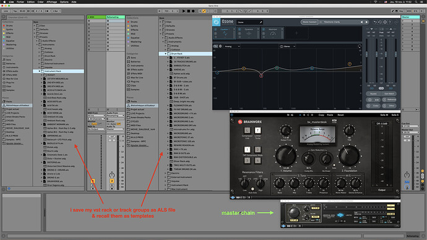Click the Sons category icon in left browser
Screen dimensions: 427x240
pos(4,59)
